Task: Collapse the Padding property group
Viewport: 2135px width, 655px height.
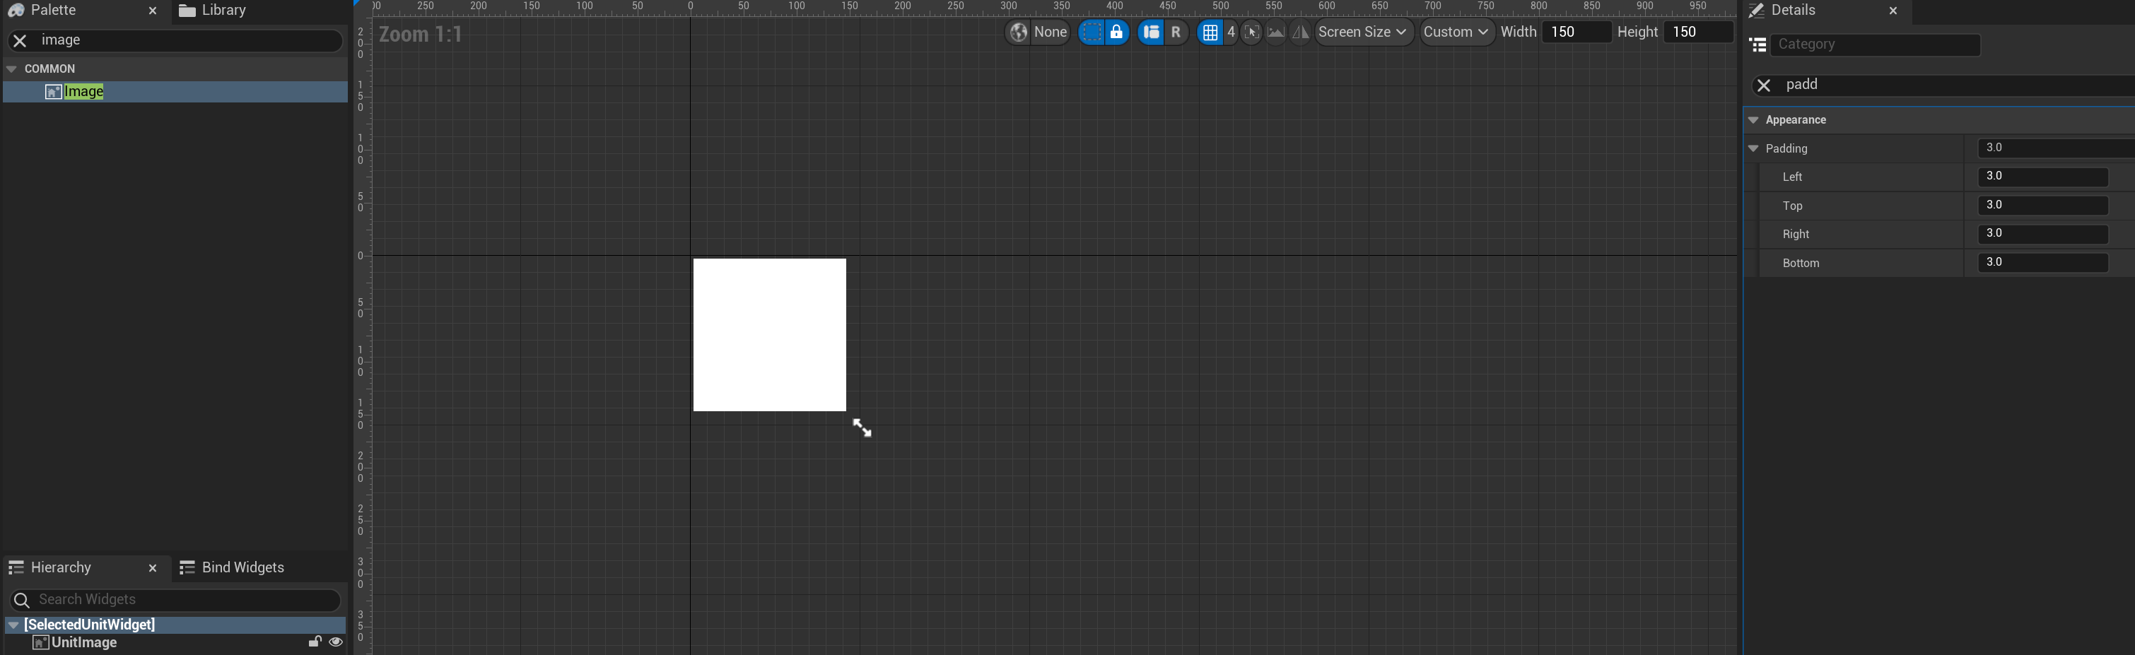Action: 1754,149
